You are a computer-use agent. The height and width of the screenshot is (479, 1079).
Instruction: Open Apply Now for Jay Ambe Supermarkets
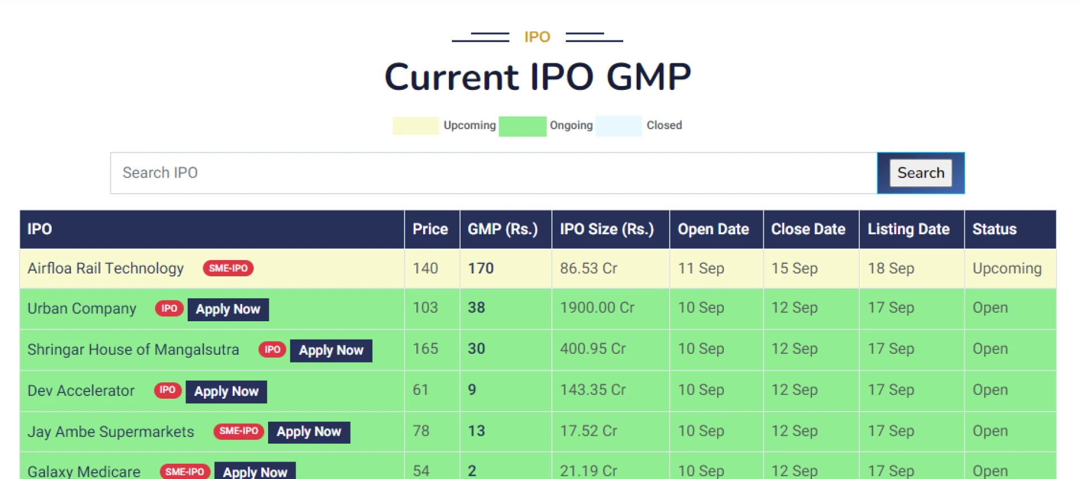click(309, 432)
